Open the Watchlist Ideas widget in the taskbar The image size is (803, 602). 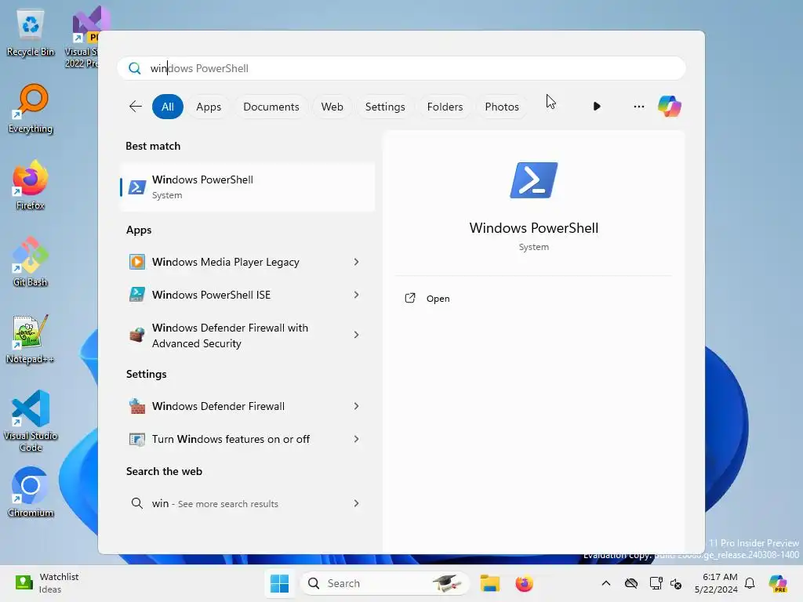pos(46,583)
